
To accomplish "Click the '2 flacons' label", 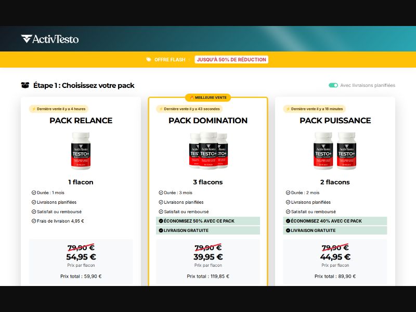I will point(335,182).
